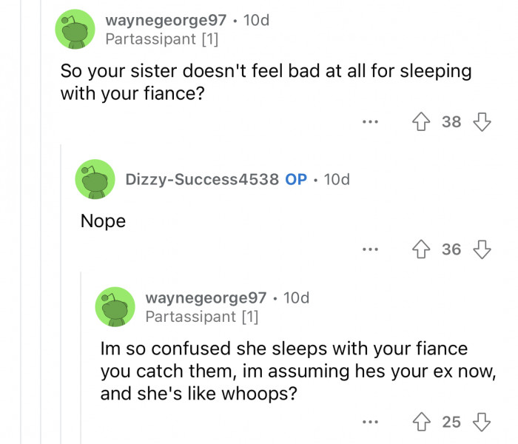
Task: Open Dizzy-Success4538 user profile link
Action: [x=201, y=179]
